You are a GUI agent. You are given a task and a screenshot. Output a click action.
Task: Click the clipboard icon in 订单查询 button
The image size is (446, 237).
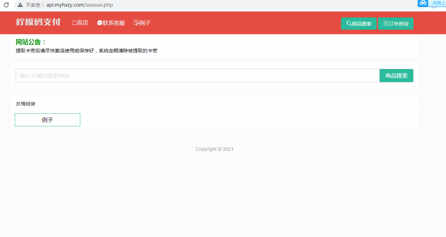[x=386, y=24]
